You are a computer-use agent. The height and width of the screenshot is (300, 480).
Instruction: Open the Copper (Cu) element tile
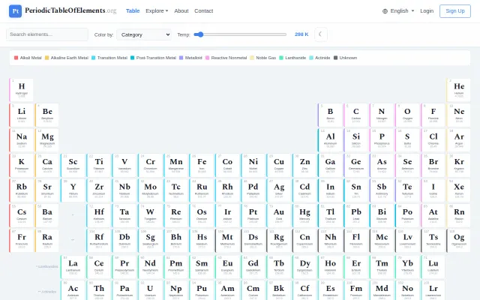278,165
